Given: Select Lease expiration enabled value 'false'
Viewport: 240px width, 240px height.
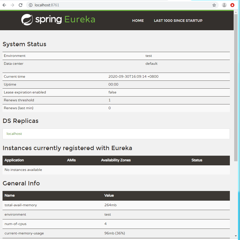Looking at the screenshot, I should [x=112, y=92].
